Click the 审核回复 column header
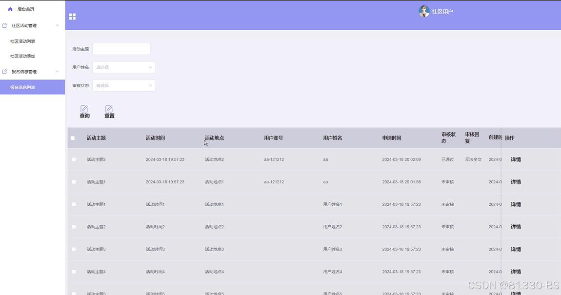 click(x=472, y=138)
